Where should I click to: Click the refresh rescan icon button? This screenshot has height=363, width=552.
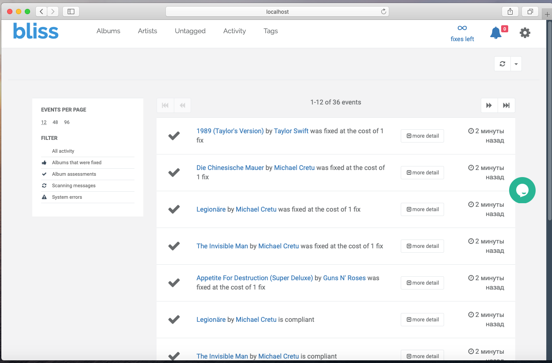click(x=502, y=64)
